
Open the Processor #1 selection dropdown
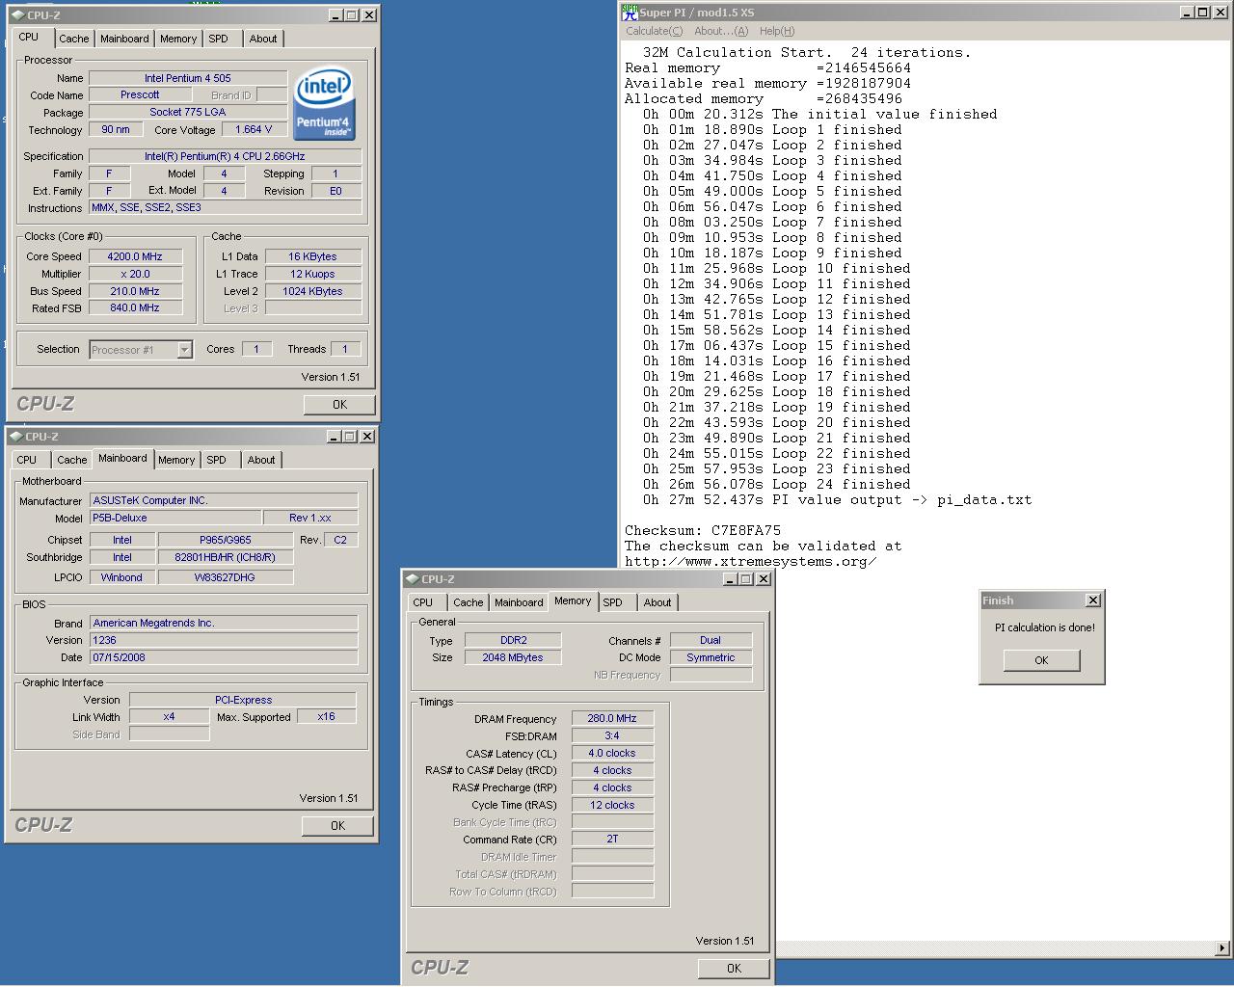(184, 350)
